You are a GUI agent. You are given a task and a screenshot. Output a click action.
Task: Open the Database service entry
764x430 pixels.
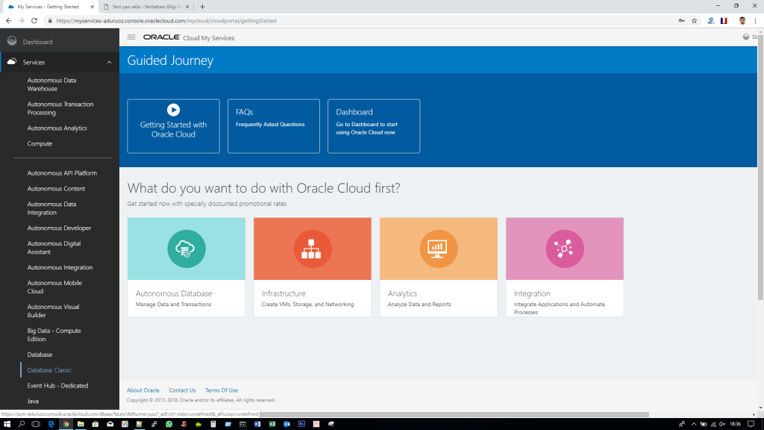point(40,355)
